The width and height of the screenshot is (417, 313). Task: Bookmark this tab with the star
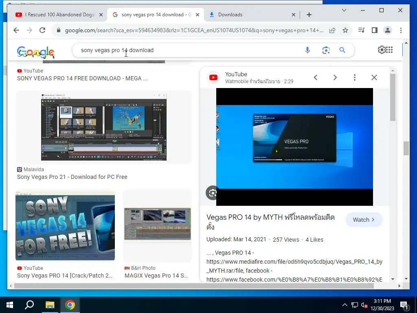(345, 30)
